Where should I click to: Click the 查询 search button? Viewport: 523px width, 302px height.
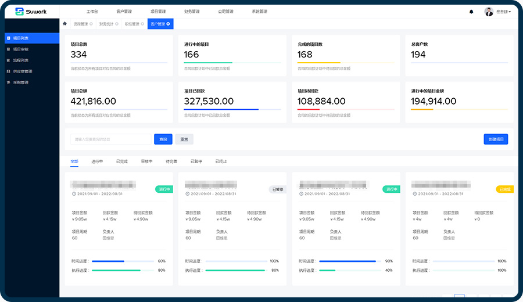click(163, 139)
